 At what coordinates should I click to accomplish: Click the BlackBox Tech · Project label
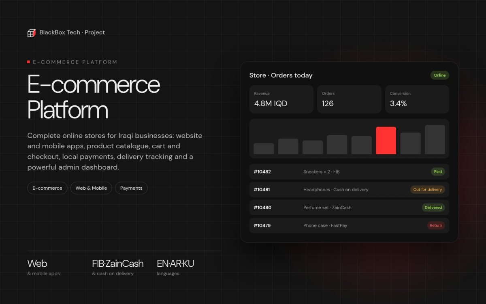(72, 32)
